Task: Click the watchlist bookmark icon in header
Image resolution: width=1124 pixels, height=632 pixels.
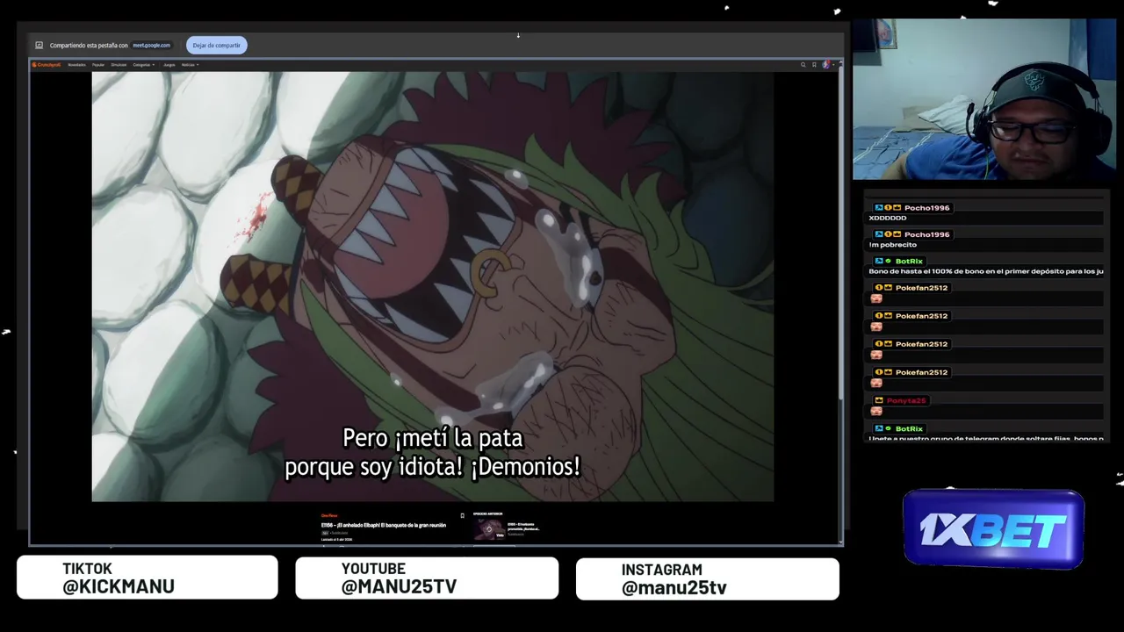Action: point(814,65)
